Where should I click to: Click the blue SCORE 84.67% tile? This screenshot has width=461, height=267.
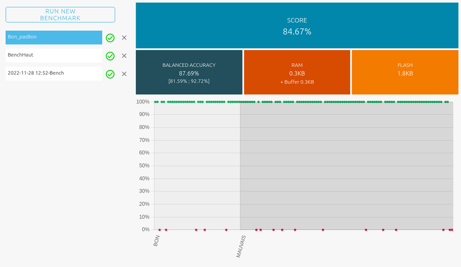point(297,25)
